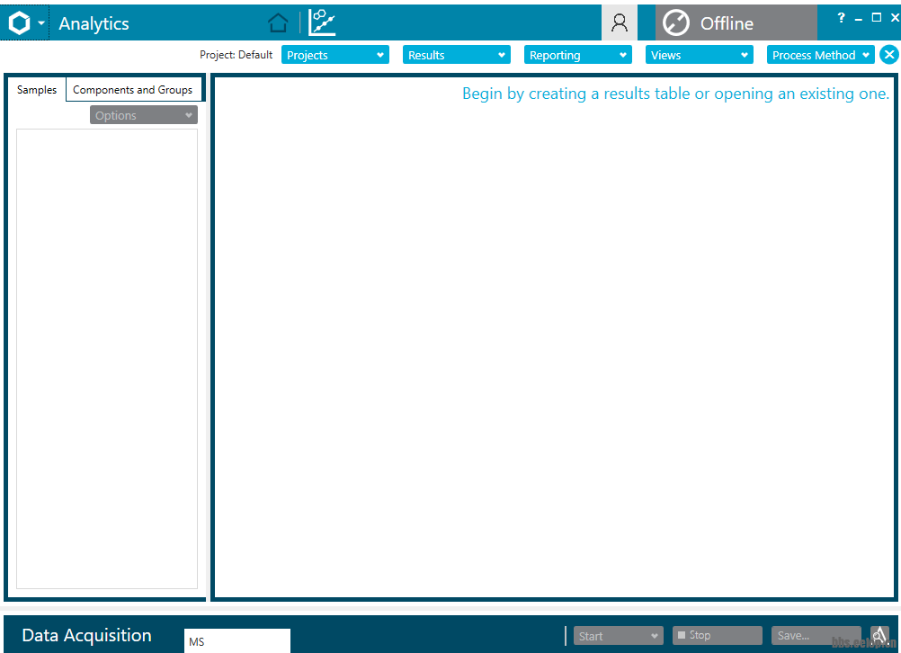Expand the Views dropdown
901x653 pixels.
(x=699, y=55)
